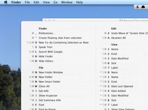The height and width of the screenshot is (110, 148).
Task: Select Deselect All under Edit
Action: pyautogui.click(x=118, y=38)
